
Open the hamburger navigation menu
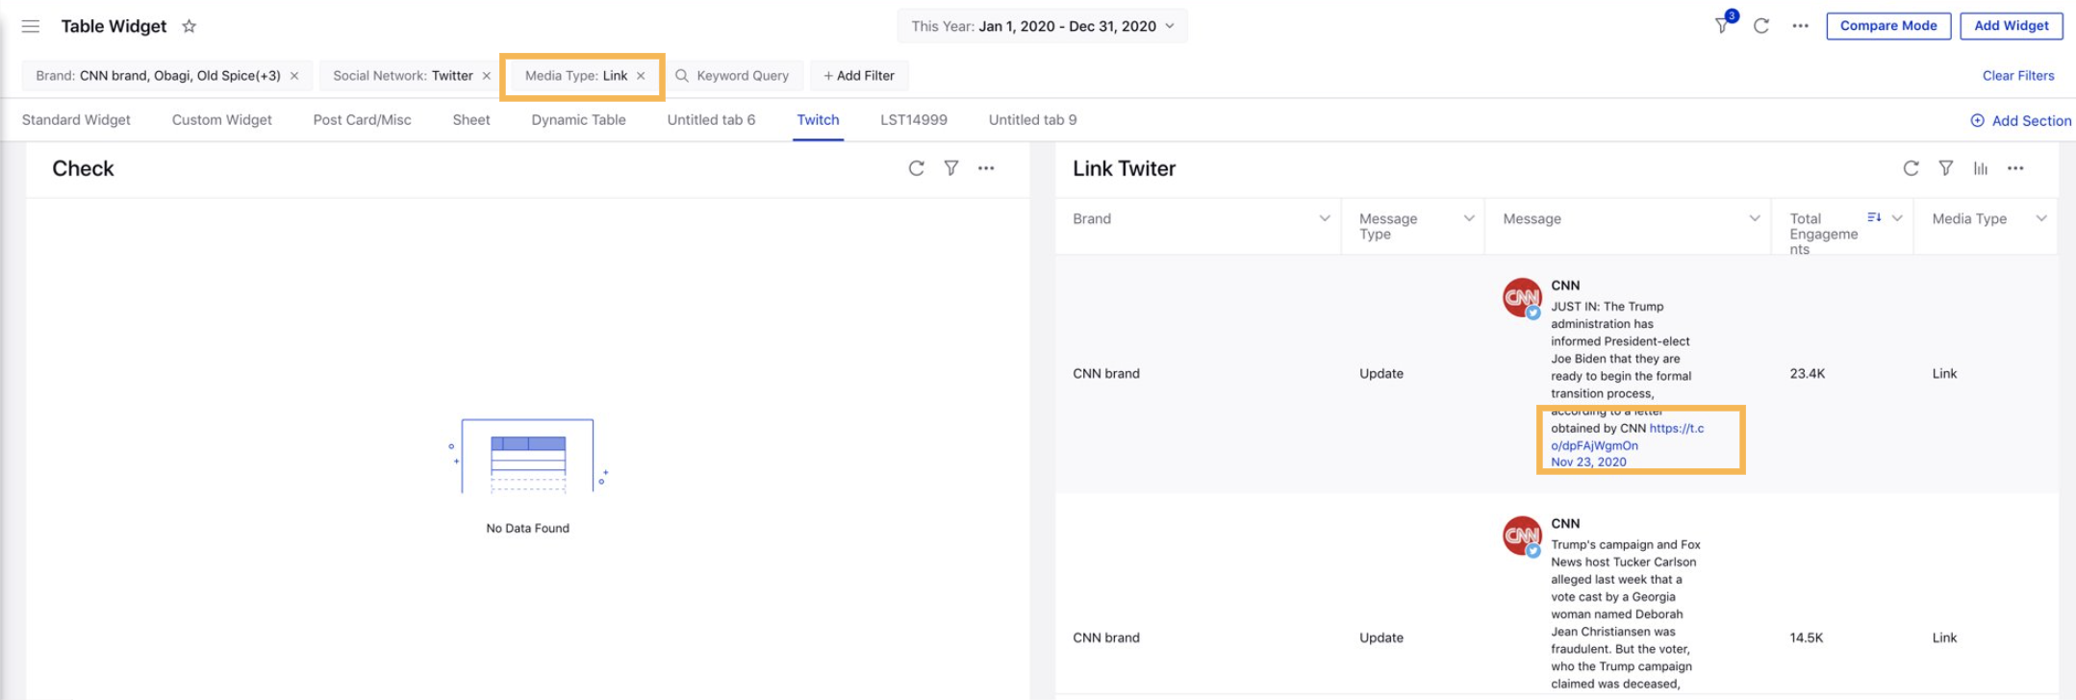pyautogui.click(x=31, y=26)
